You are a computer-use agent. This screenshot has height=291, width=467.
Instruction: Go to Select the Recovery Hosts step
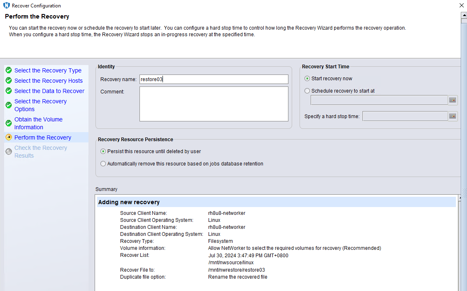click(48, 80)
